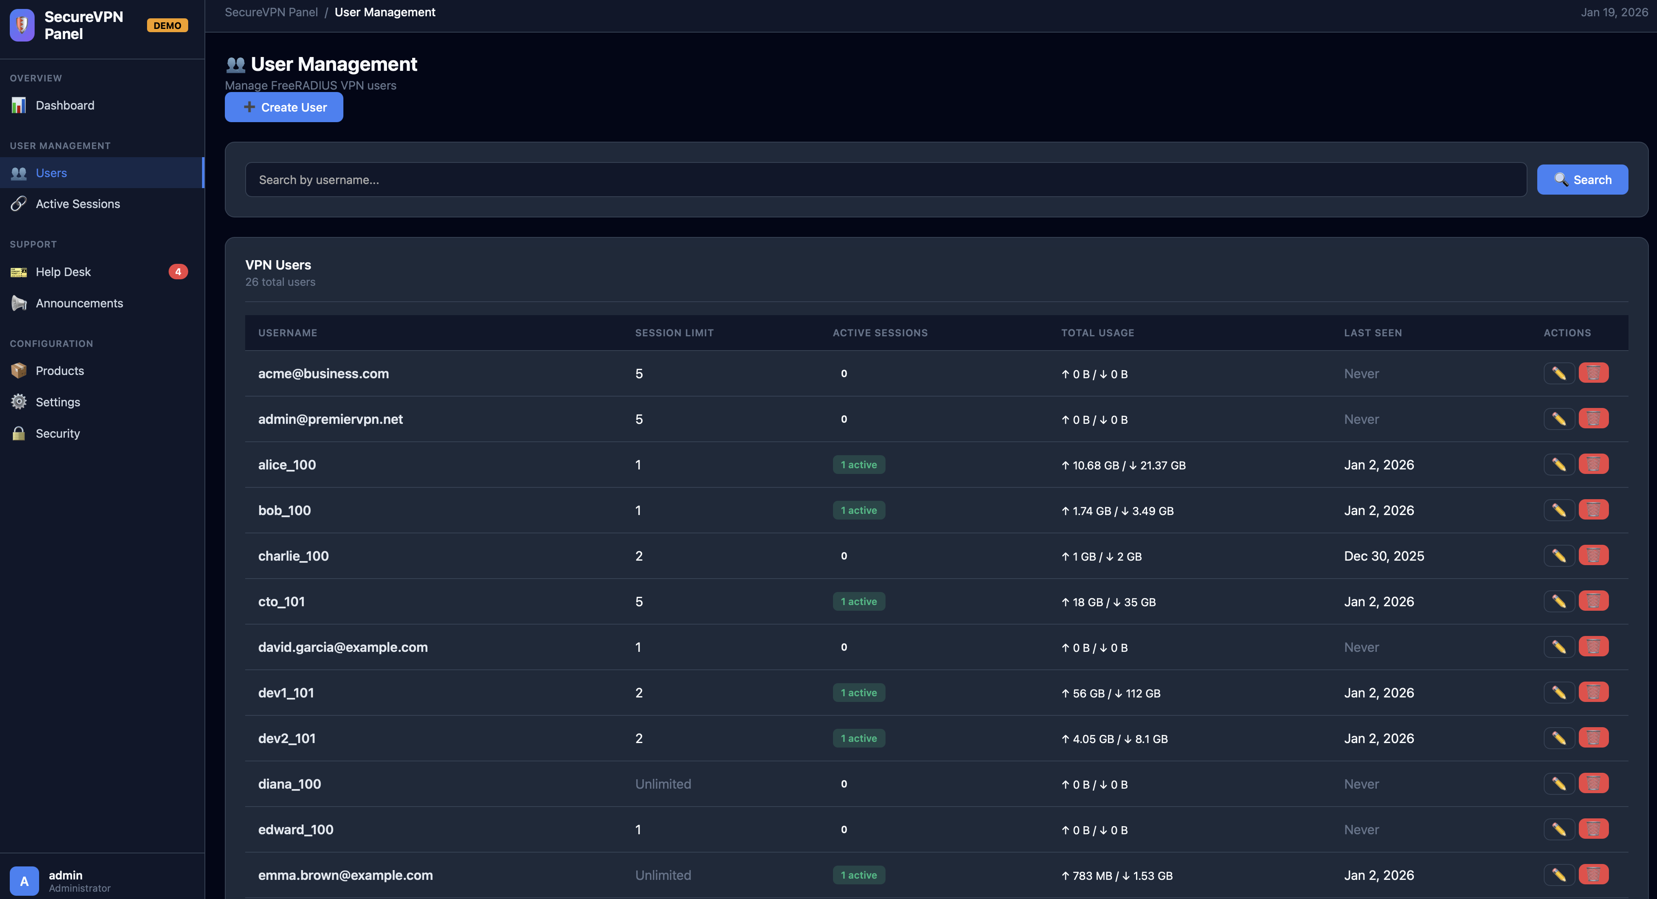Click SecureVPN Panel breadcrumb link
1657x899 pixels.
(x=271, y=12)
